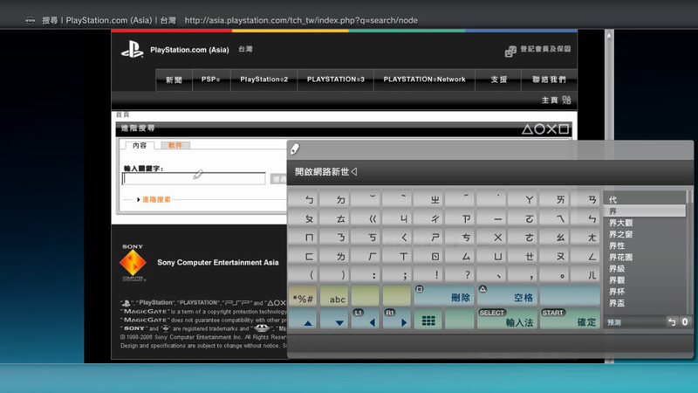Select 界大觀 from the prediction list
This screenshot has height=393, width=698.
coord(626,223)
